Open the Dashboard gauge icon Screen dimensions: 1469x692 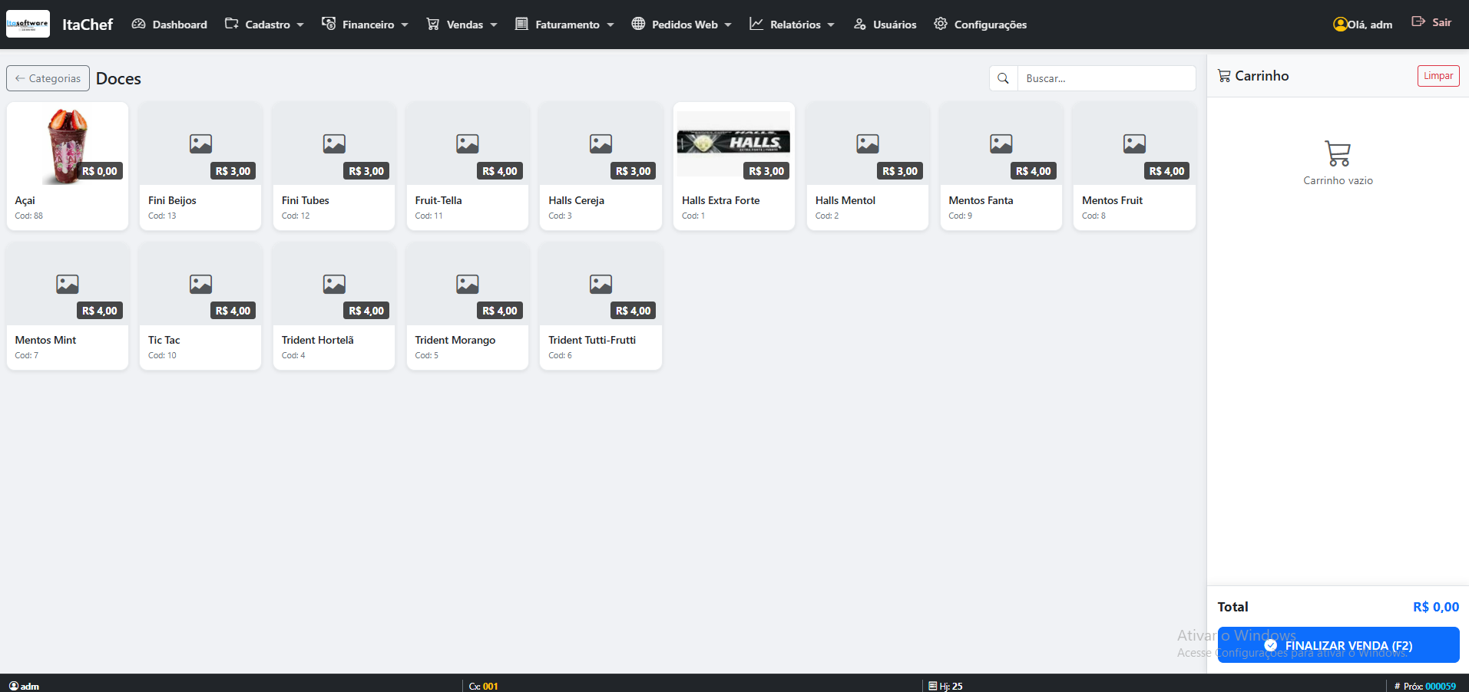point(138,25)
